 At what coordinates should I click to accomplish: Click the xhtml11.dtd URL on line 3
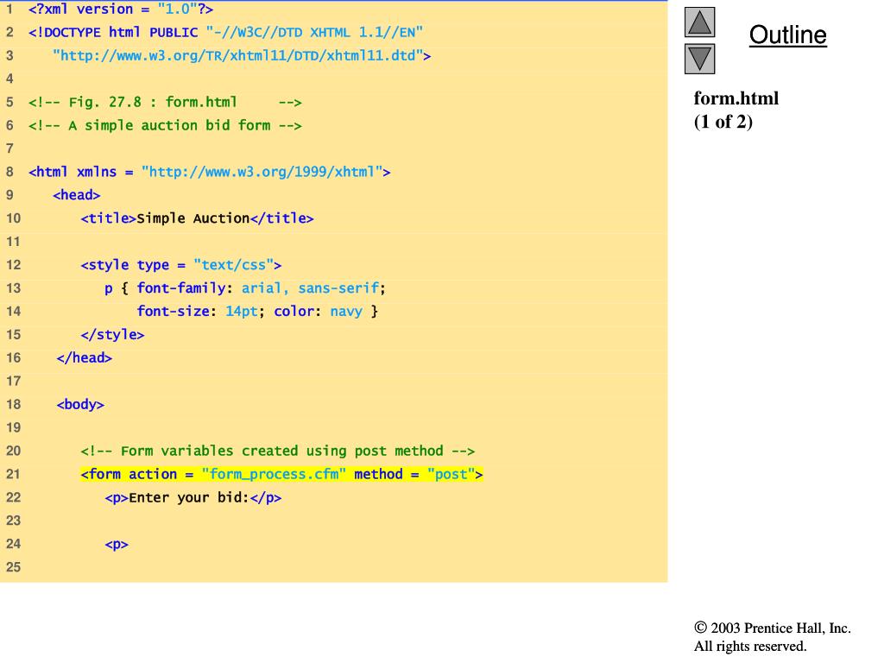(x=242, y=56)
